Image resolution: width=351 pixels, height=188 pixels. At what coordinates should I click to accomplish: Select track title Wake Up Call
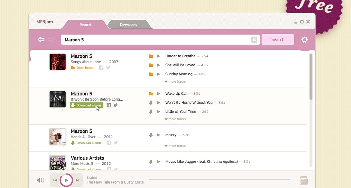click(176, 94)
